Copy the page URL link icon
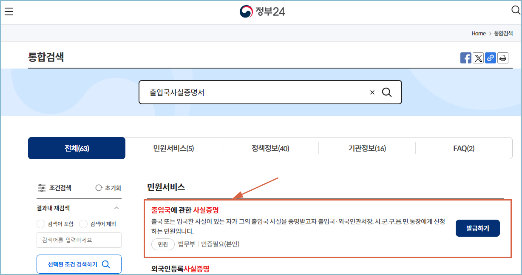Viewport: 522px width, 275px height. (490, 58)
